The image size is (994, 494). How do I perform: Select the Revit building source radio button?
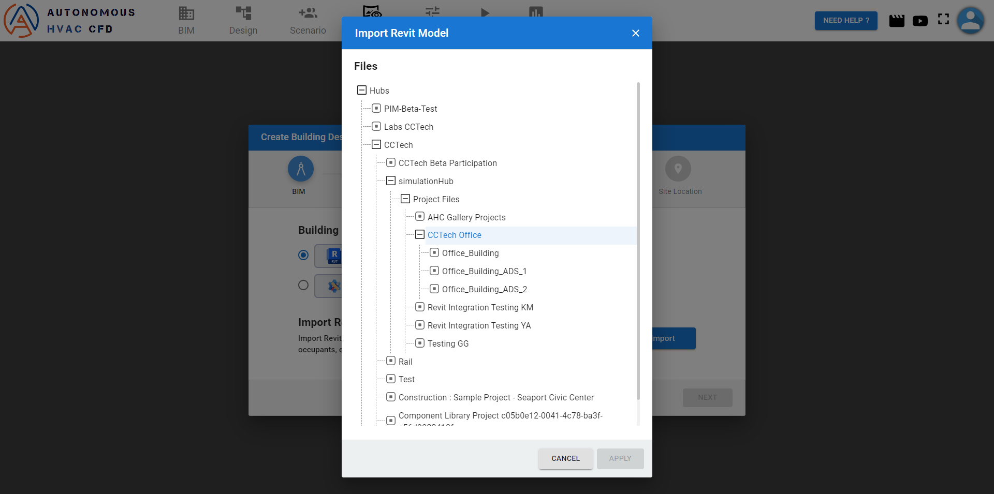303,255
